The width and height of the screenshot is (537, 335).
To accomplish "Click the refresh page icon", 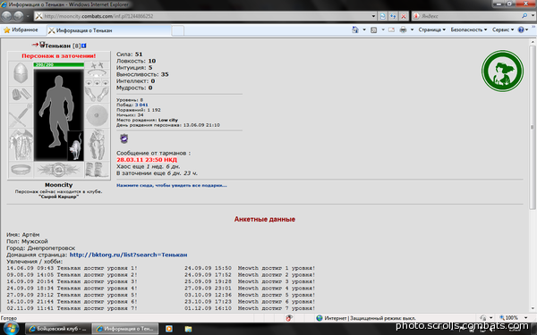I will tap(382, 16).
